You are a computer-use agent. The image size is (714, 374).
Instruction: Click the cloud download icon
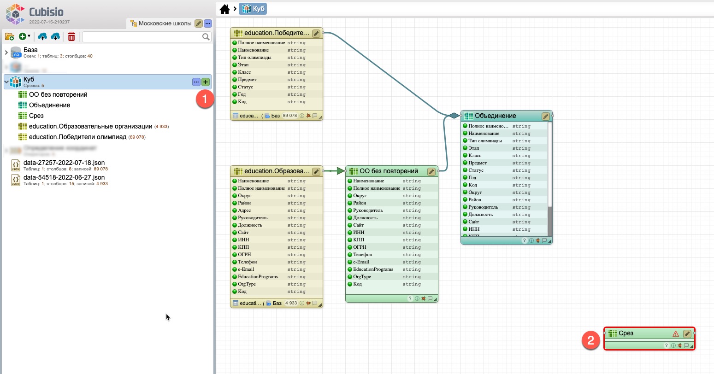click(x=55, y=36)
